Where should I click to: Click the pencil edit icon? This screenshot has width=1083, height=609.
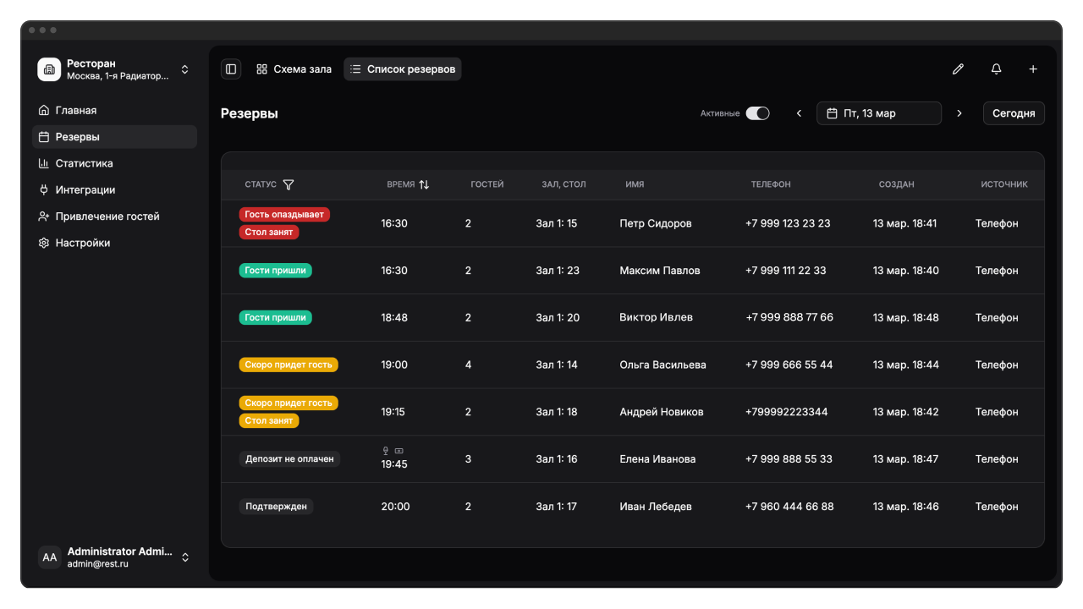[958, 69]
